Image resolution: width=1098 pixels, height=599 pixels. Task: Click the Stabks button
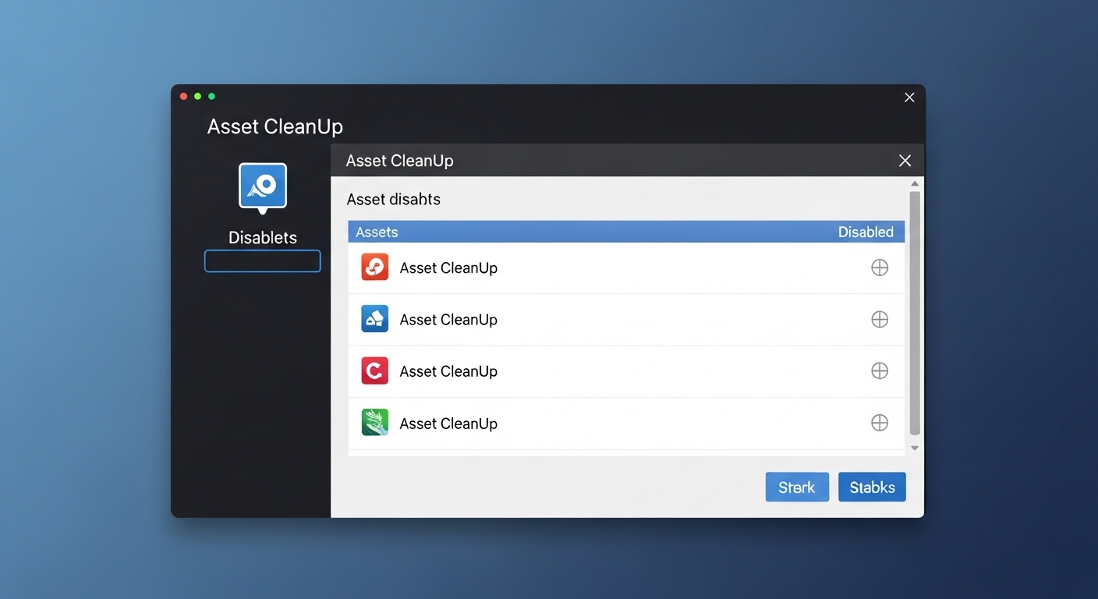tap(872, 487)
